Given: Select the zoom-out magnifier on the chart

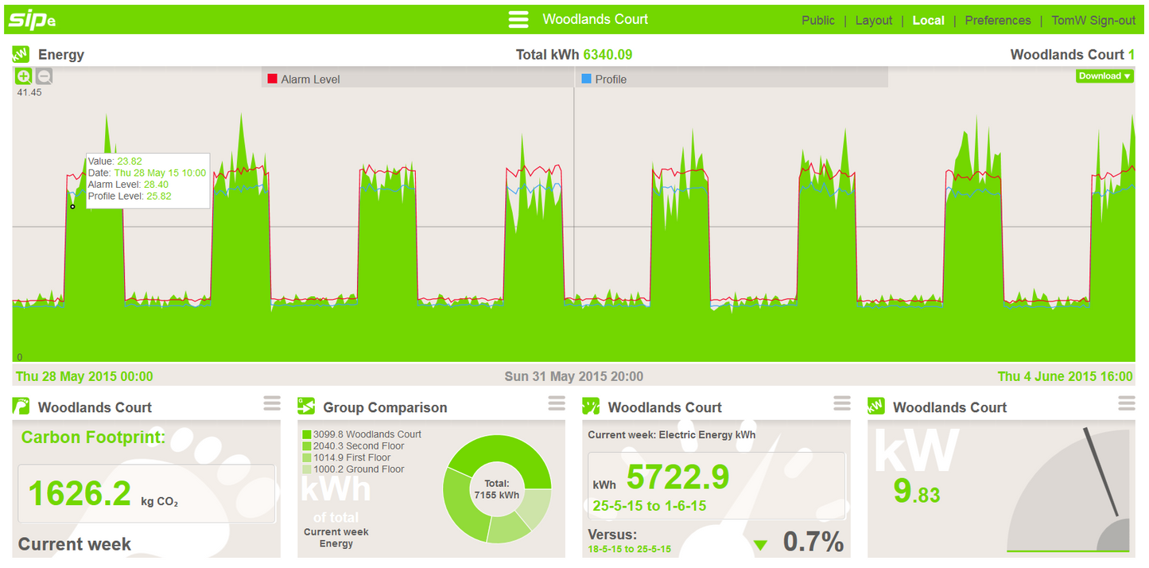Looking at the screenshot, I should coord(42,76).
